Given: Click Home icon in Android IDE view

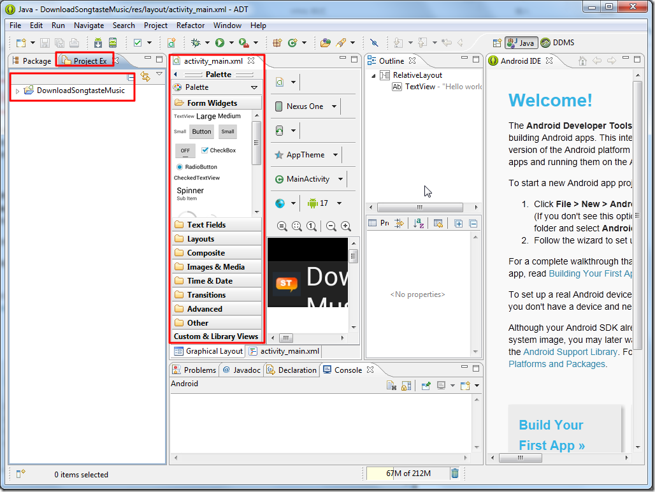Looking at the screenshot, I should click(582, 61).
